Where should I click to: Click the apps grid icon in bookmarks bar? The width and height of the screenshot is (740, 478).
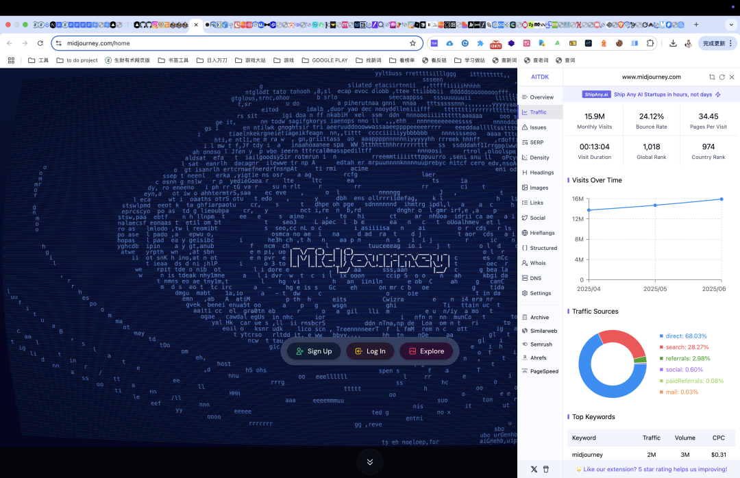(x=12, y=60)
